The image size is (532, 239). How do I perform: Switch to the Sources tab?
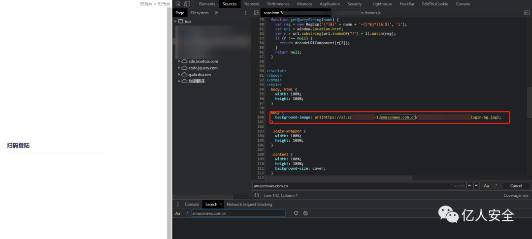click(230, 4)
